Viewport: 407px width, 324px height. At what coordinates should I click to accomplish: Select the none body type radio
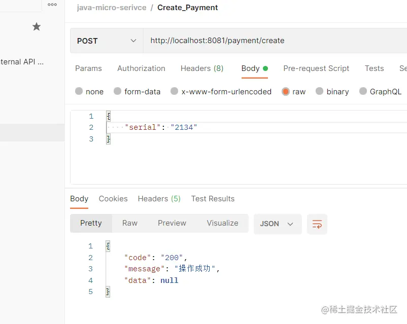pos(79,91)
